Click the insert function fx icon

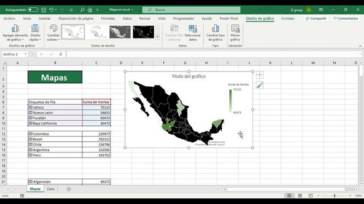click(x=61, y=54)
